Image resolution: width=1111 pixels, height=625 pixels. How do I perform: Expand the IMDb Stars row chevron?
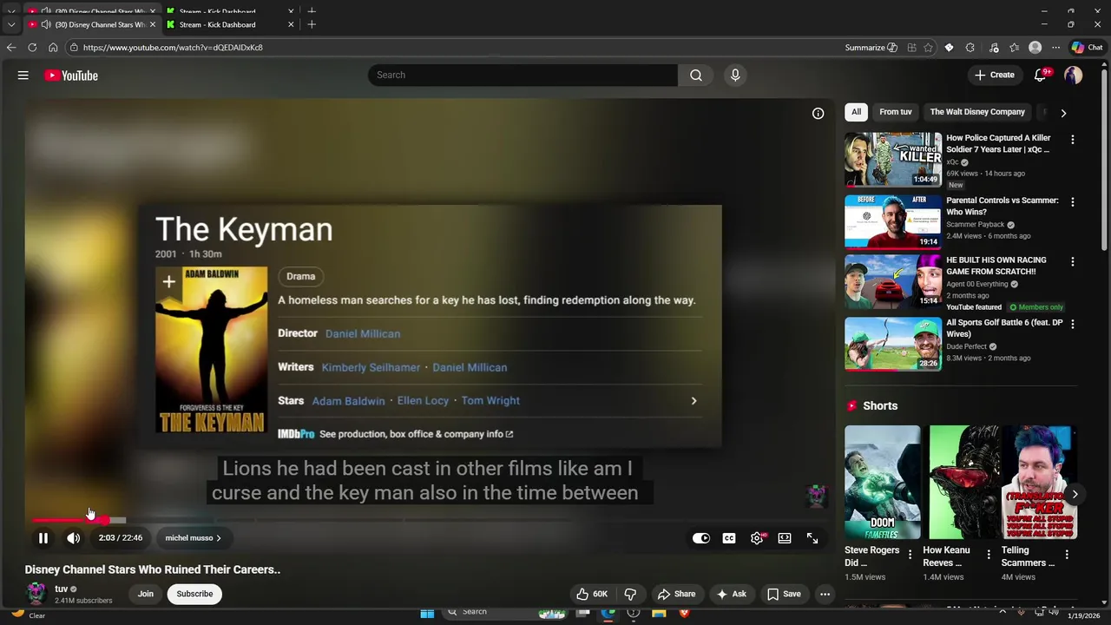[x=693, y=401]
